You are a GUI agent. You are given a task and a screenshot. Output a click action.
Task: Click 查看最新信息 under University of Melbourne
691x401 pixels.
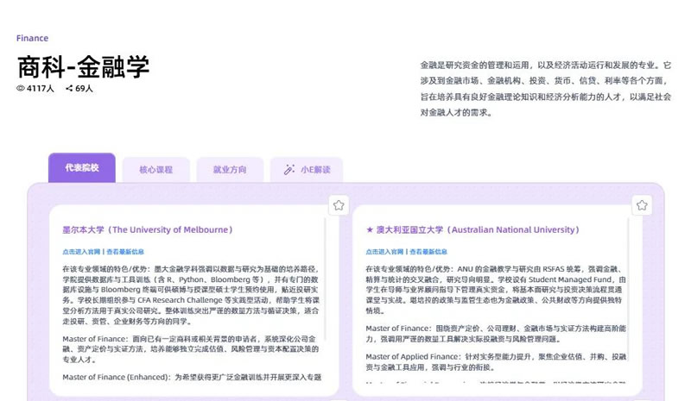coord(125,252)
